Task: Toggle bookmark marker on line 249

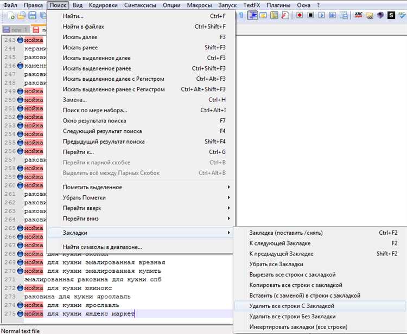Action: pyautogui.click(x=20, y=91)
